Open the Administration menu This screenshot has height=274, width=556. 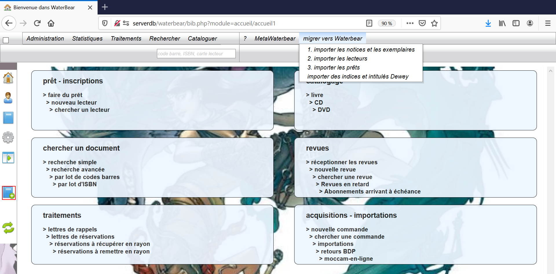[x=45, y=39]
